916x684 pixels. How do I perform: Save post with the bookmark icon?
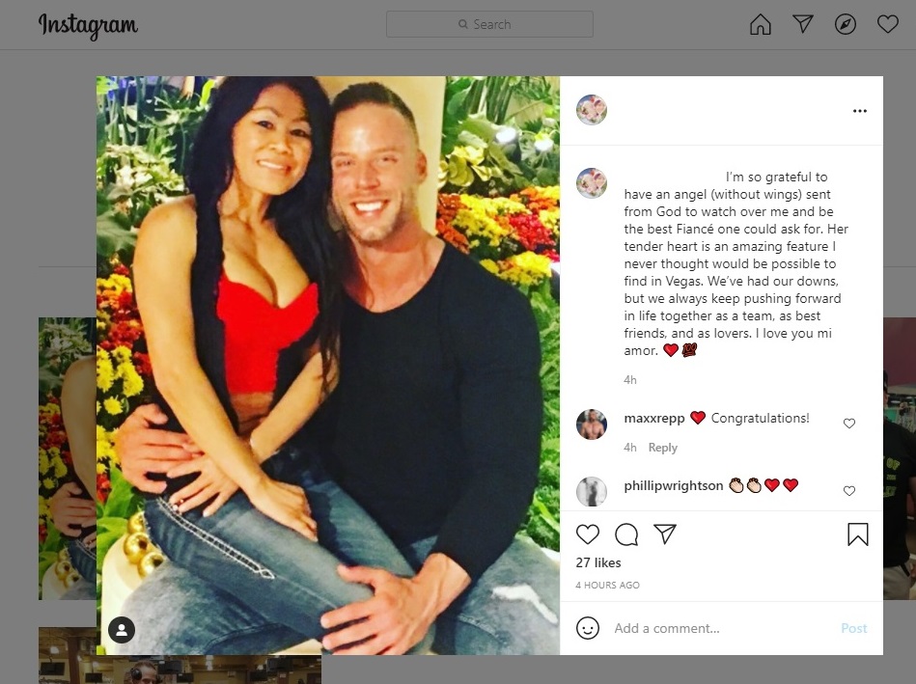(857, 534)
